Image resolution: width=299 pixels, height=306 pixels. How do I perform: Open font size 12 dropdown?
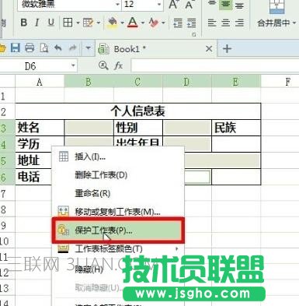click(159, 5)
